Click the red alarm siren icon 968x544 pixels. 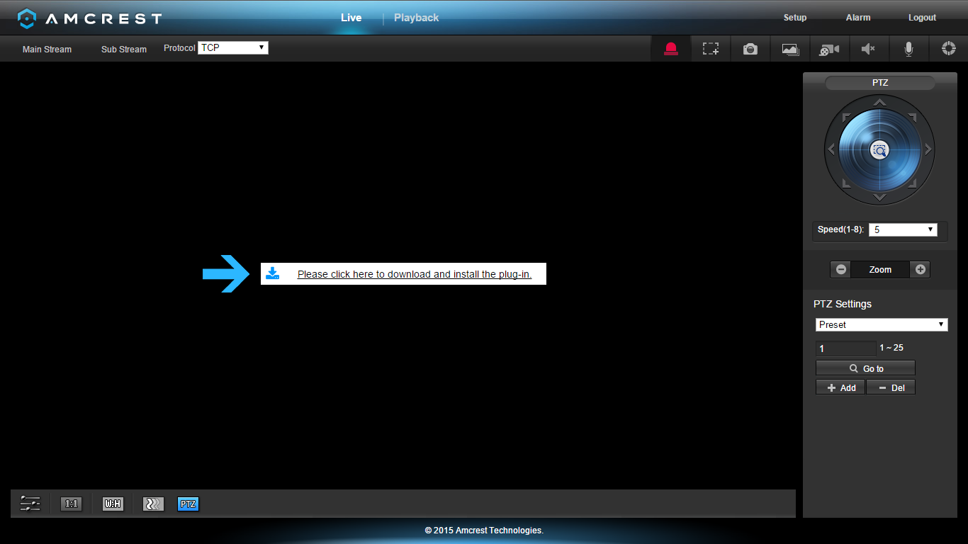[670, 49]
